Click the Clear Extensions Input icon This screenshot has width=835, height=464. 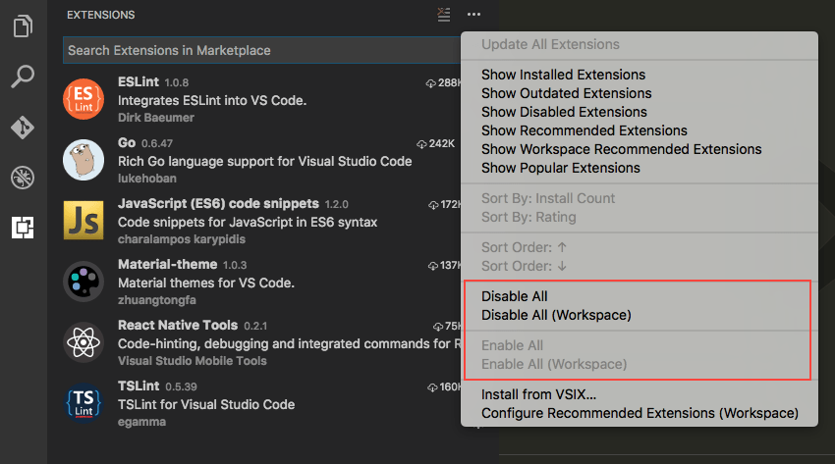[x=445, y=15]
